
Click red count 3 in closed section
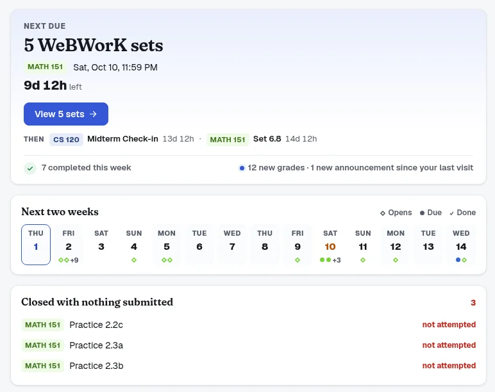(x=473, y=303)
